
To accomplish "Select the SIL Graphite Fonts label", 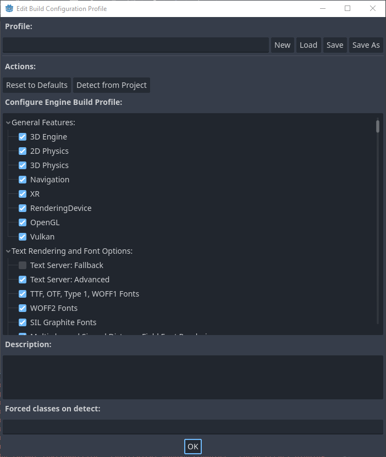I will [63, 322].
